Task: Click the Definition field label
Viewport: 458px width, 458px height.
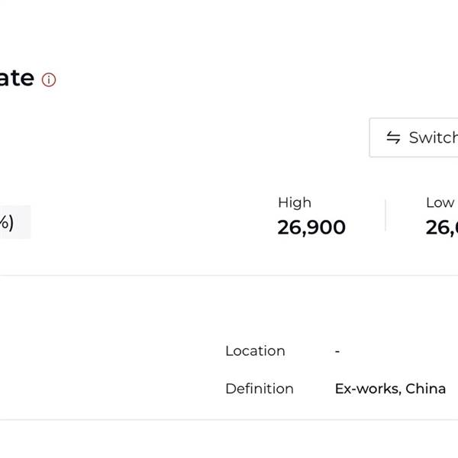Action: (259, 389)
